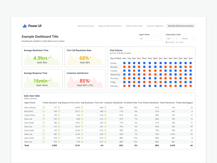Switch to the Executive Summary tab
The image size is (217, 163).
pyautogui.click(x=86, y=26)
